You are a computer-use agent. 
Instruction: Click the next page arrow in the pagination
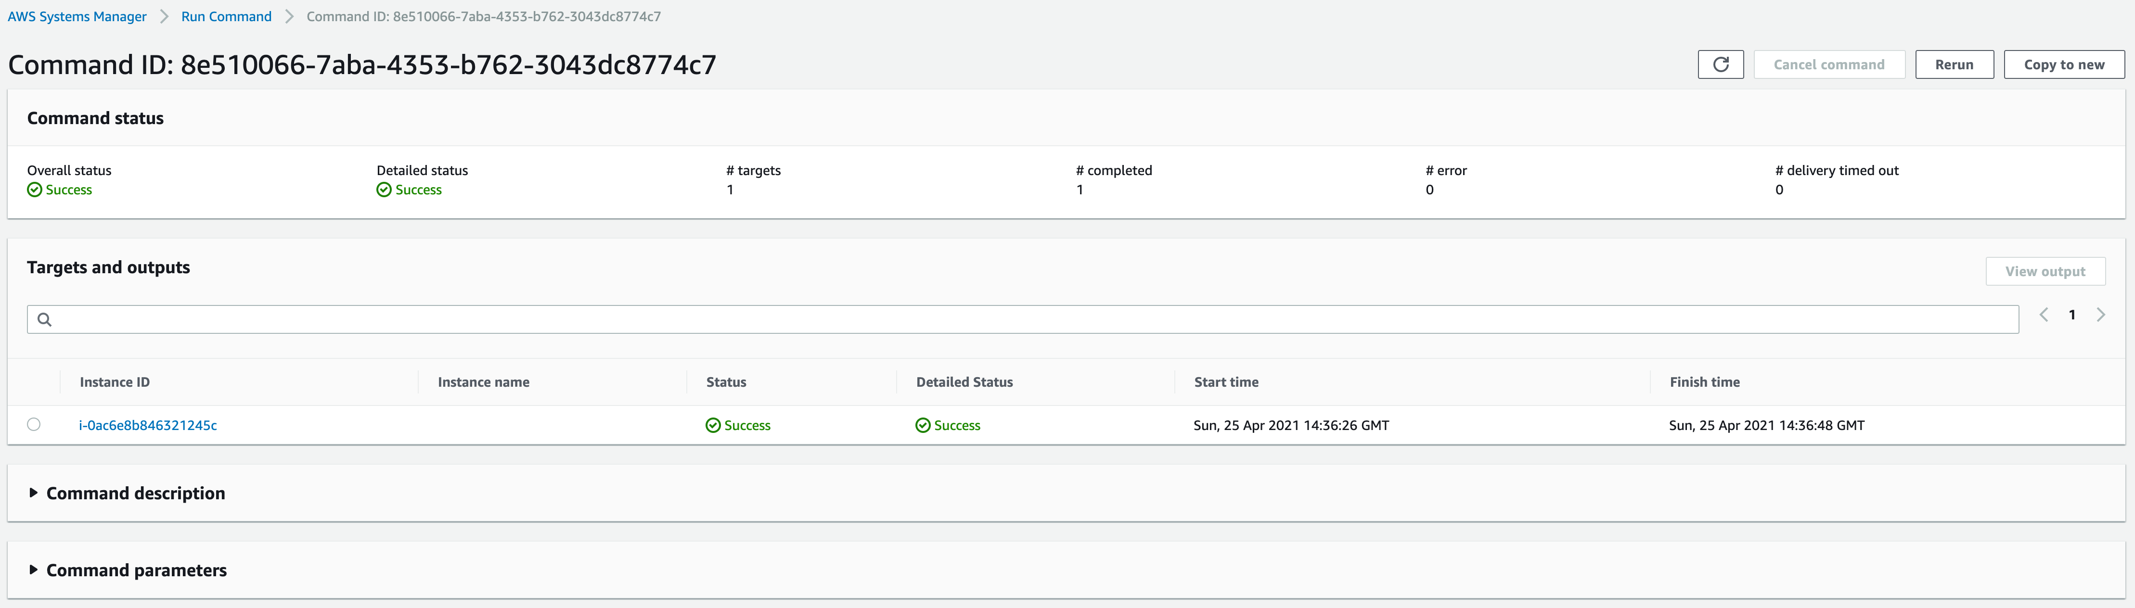(2101, 315)
